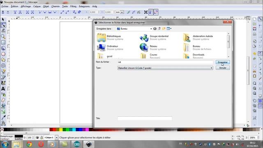
Task: Select the Star polygon tool
Action: (x=3, y=60)
